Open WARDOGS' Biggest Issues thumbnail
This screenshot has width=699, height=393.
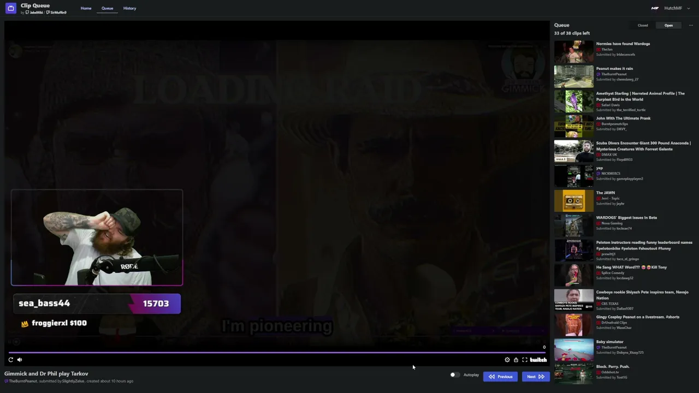(x=573, y=225)
